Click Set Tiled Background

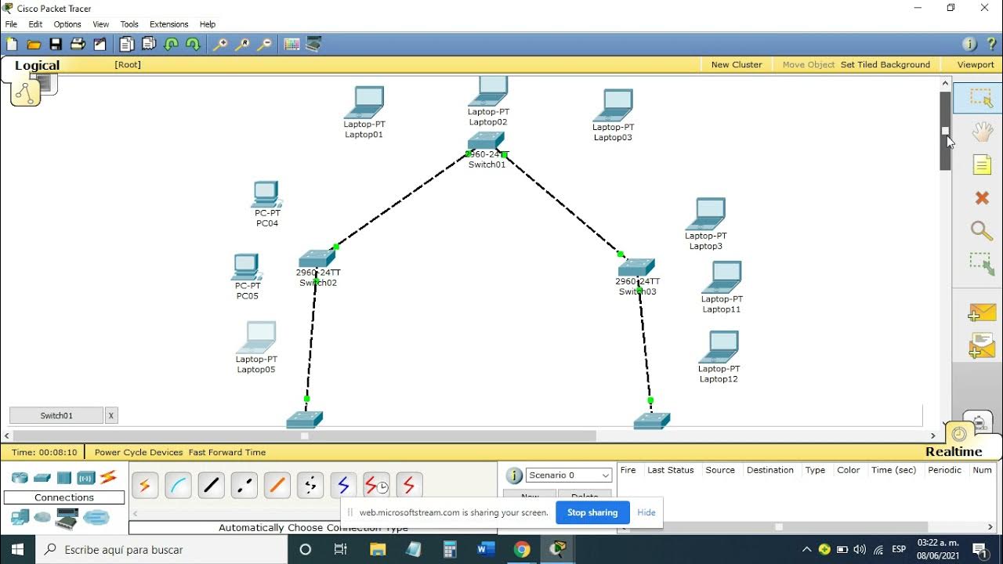click(885, 65)
